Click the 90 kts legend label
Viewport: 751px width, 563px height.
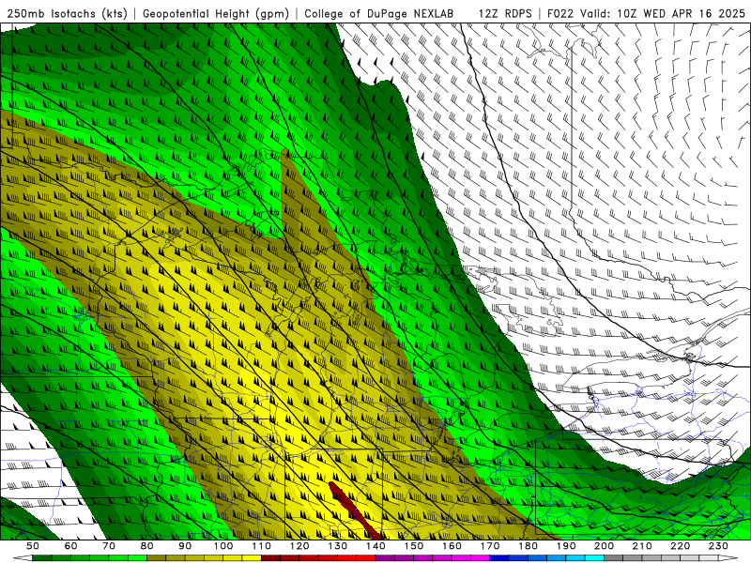pyautogui.click(x=185, y=546)
